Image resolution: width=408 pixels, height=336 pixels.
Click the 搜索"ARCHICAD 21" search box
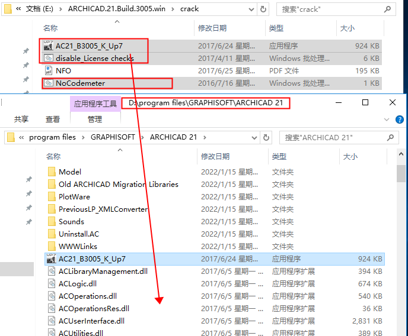click(338, 137)
